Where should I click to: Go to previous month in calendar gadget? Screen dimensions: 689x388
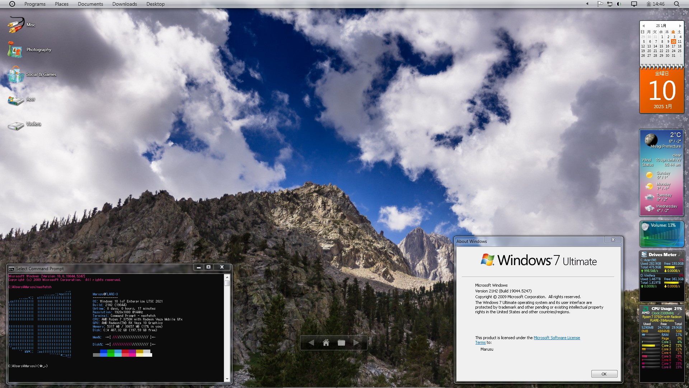643,26
